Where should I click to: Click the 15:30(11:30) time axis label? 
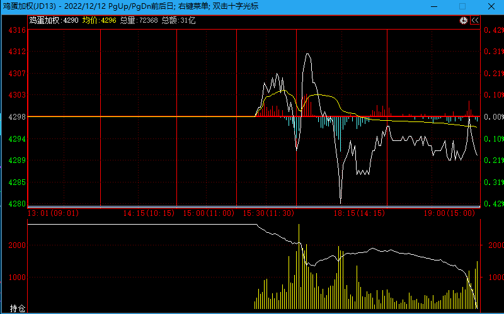coord(269,213)
